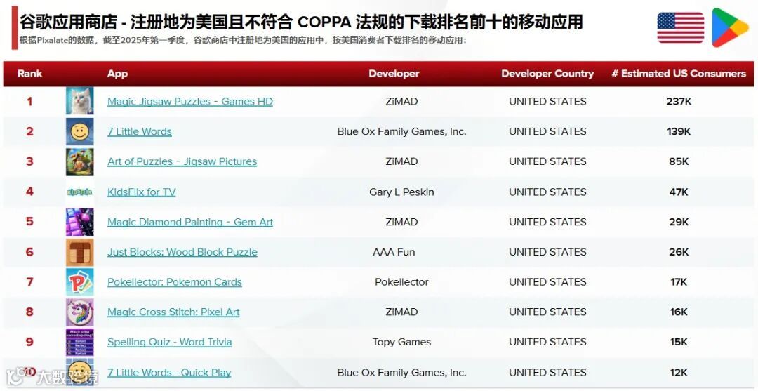Click the Rank column header
Screen dimensions: 758x391
pos(30,74)
